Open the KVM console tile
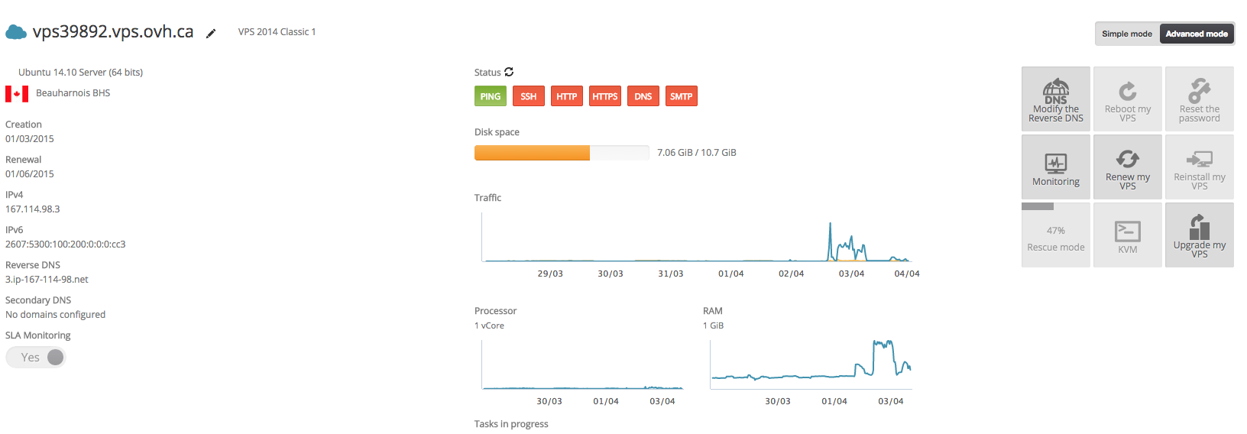Image resolution: width=1247 pixels, height=434 pixels. [1127, 235]
